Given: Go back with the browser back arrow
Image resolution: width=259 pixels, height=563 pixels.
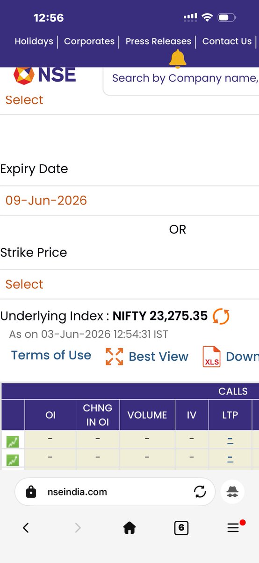Looking at the screenshot, I should point(26,528).
